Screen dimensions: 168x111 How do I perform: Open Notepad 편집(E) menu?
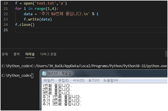pyautogui.click(x=63, y=80)
